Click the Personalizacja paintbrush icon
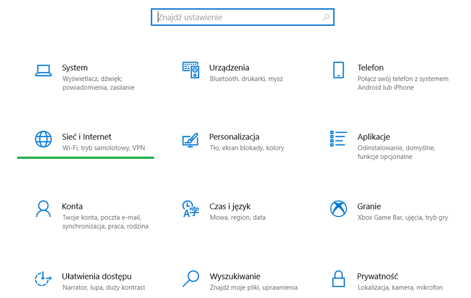Viewport: 471px width, 298px height. click(190, 140)
